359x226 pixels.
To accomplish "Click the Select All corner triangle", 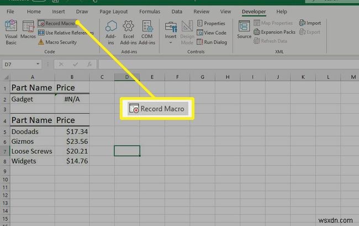I will click(6, 77).
